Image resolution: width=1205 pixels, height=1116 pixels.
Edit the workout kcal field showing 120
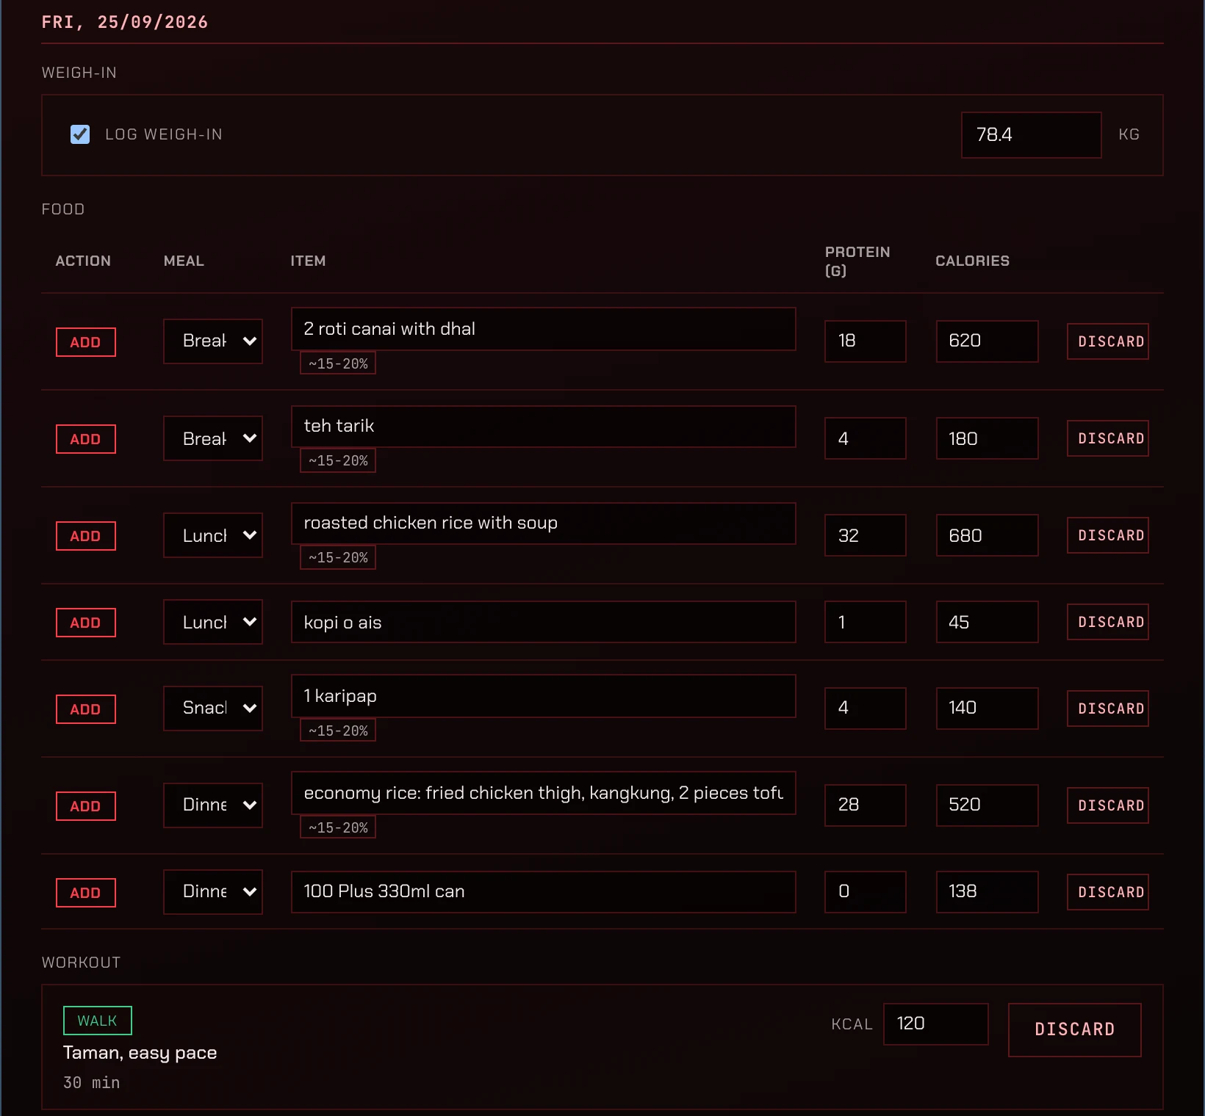pyautogui.click(x=935, y=1023)
